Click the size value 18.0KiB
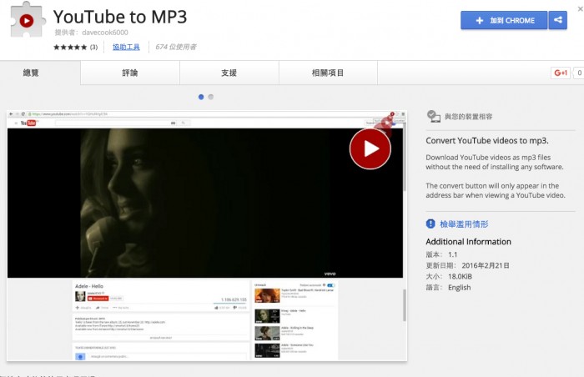The image size is (584, 377). coord(460,276)
